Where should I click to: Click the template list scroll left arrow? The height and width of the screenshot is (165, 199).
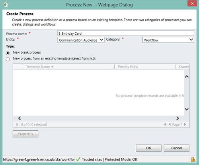click(20, 118)
